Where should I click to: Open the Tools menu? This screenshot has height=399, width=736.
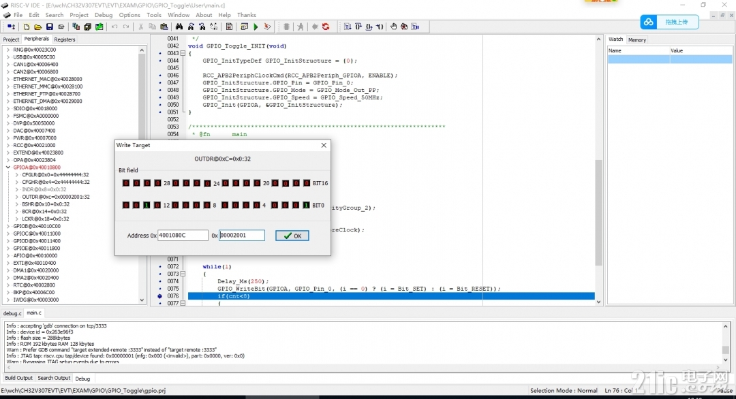[x=154, y=15]
